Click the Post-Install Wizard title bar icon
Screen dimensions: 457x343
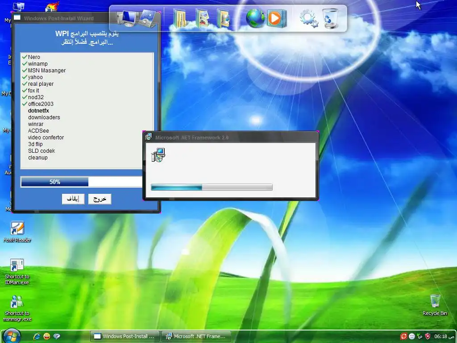17,17
